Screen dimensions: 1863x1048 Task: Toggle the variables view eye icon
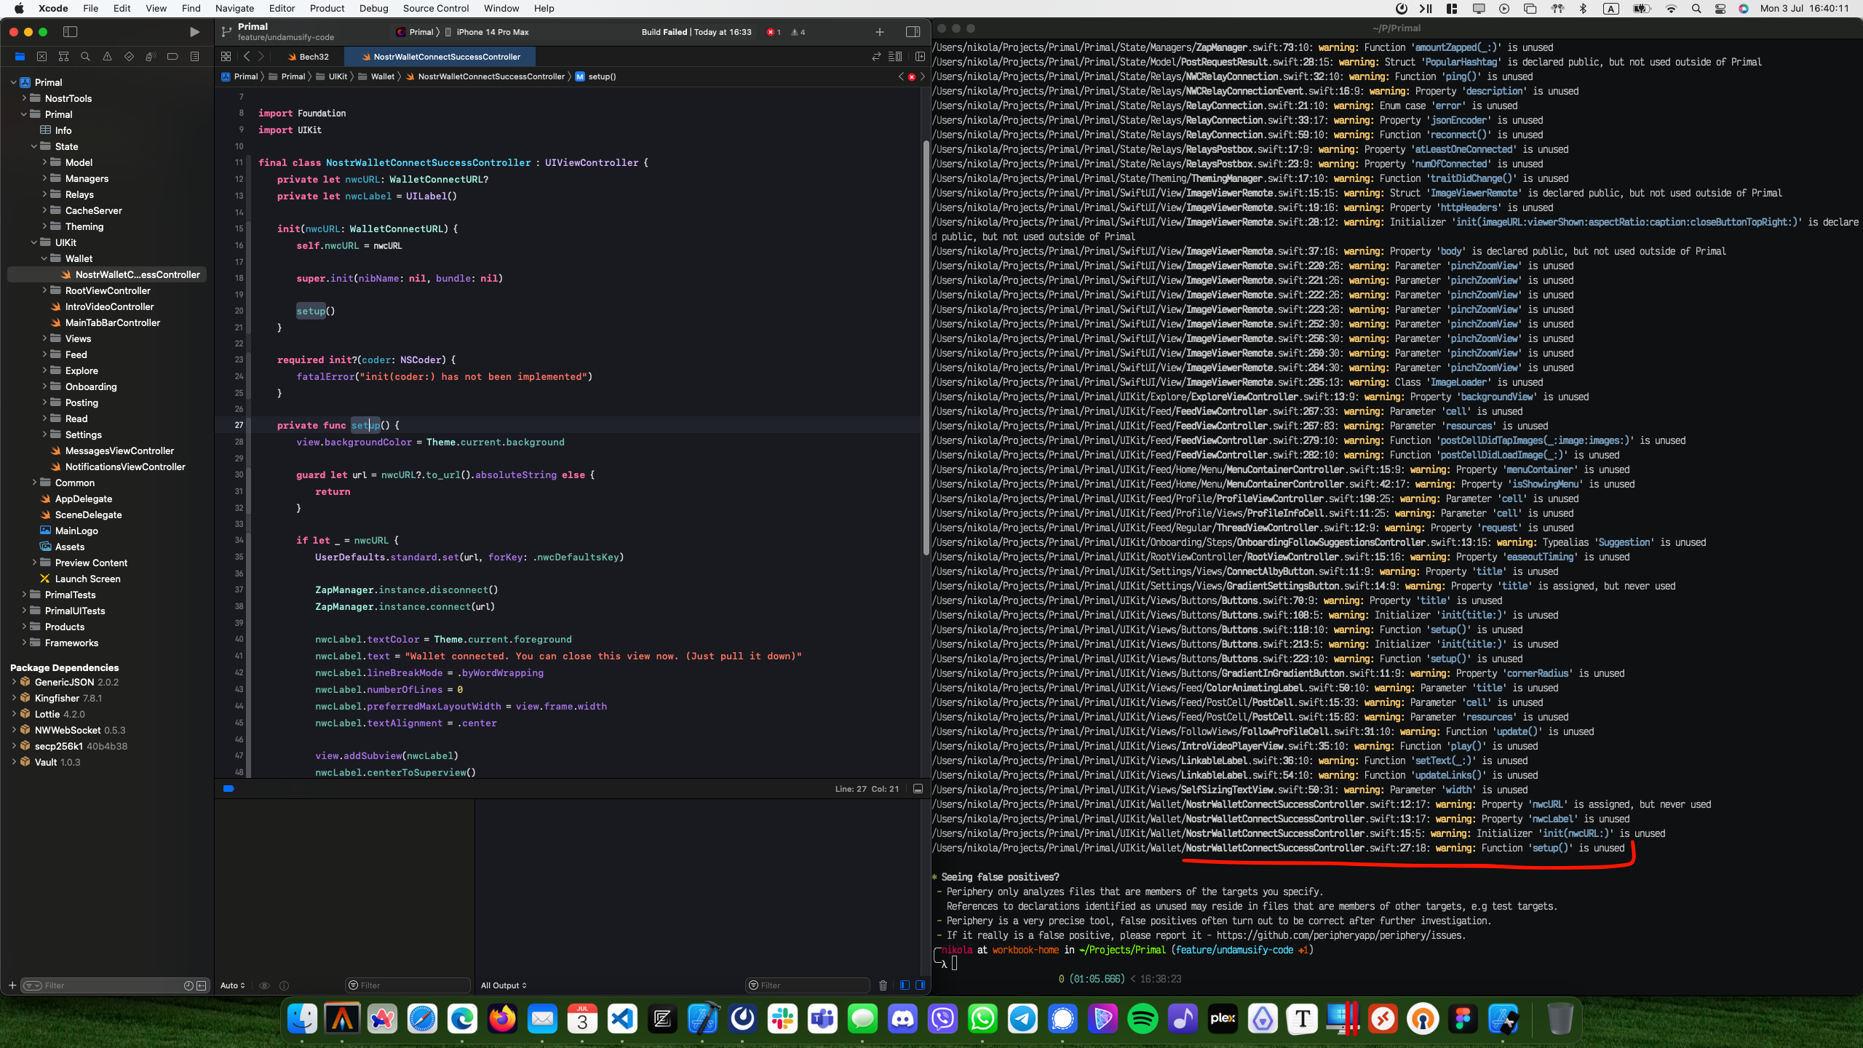pyautogui.click(x=263, y=985)
